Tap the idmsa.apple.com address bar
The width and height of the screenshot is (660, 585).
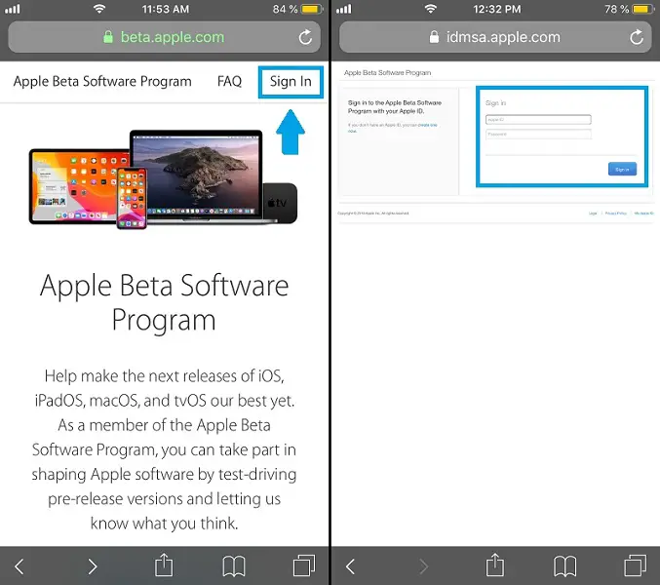click(495, 38)
